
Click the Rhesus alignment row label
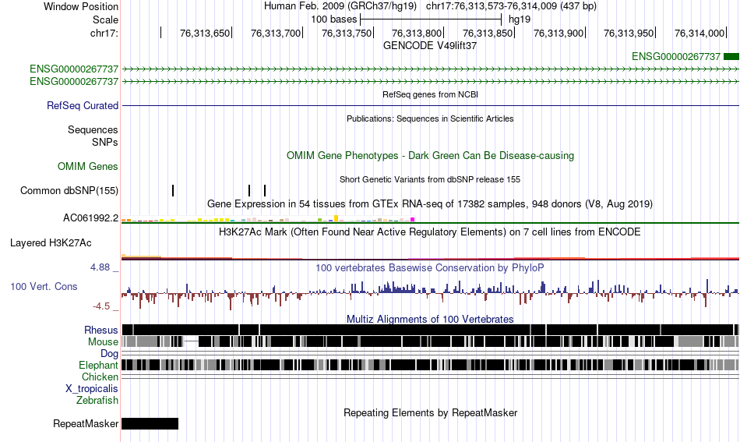101,330
